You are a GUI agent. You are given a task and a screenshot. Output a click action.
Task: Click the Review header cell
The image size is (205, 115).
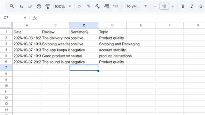[x=55, y=32]
